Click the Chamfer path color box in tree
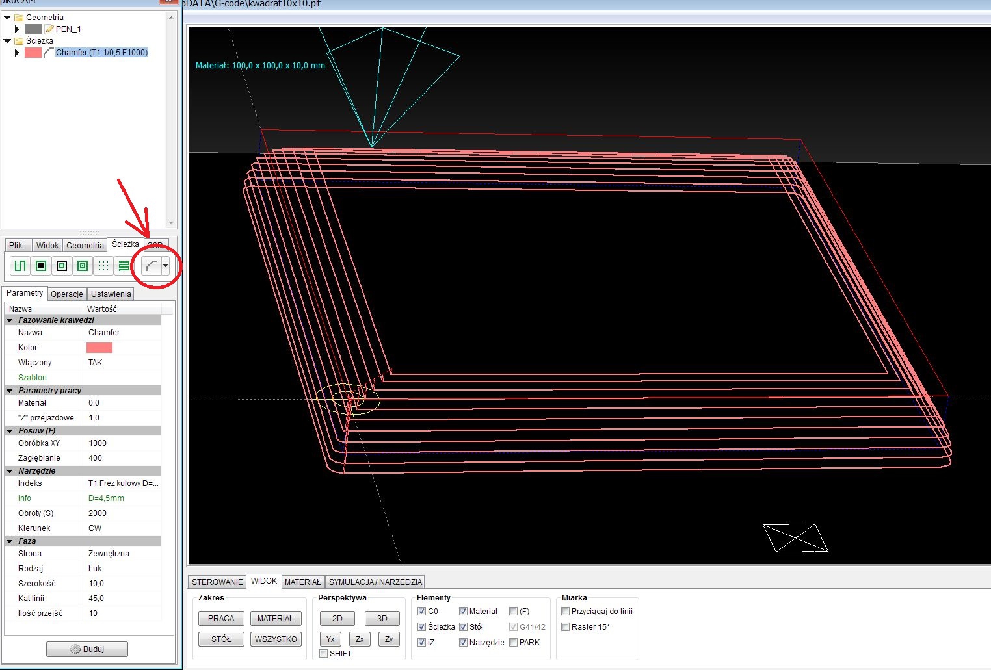991x670 pixels. (x=33, y=53)
